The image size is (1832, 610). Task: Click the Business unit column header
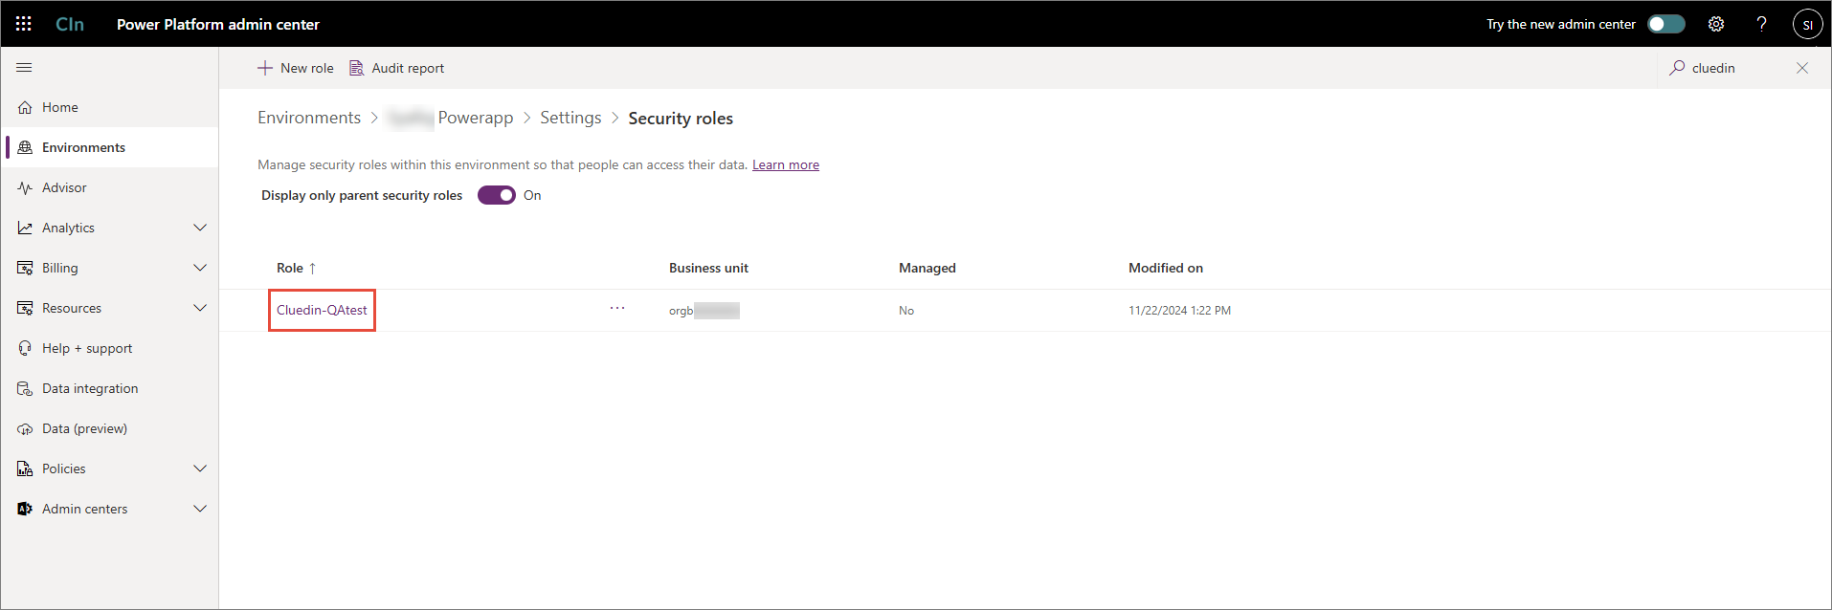point(708,268)
